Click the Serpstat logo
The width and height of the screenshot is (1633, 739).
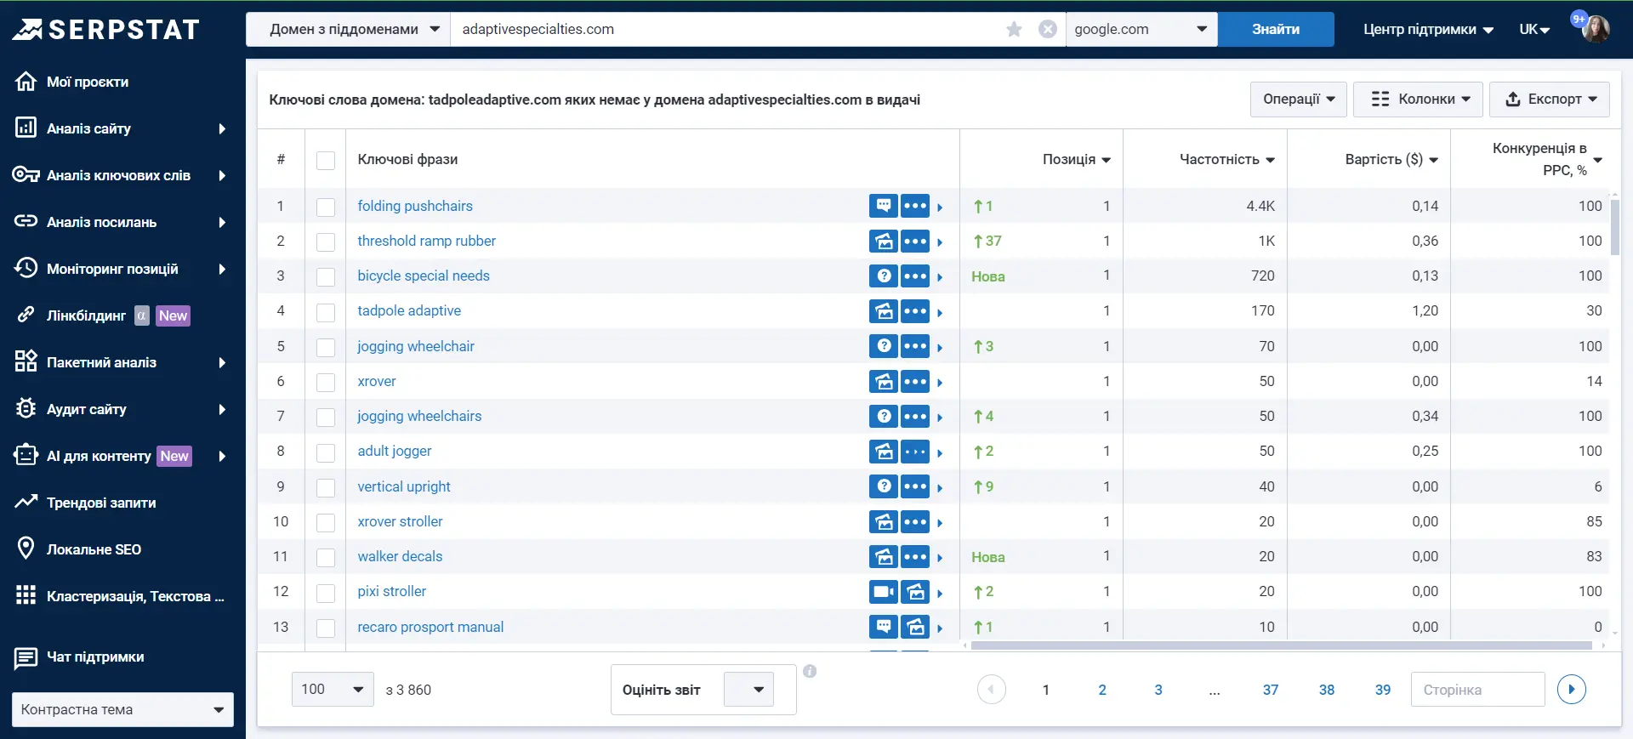tap(105, 30)
